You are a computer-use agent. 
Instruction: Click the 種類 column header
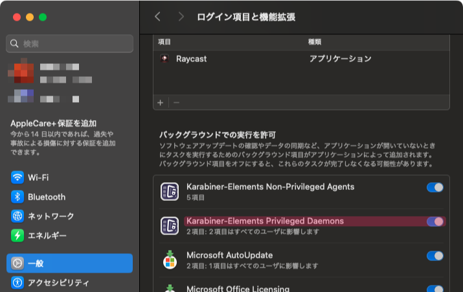point(315,42)
